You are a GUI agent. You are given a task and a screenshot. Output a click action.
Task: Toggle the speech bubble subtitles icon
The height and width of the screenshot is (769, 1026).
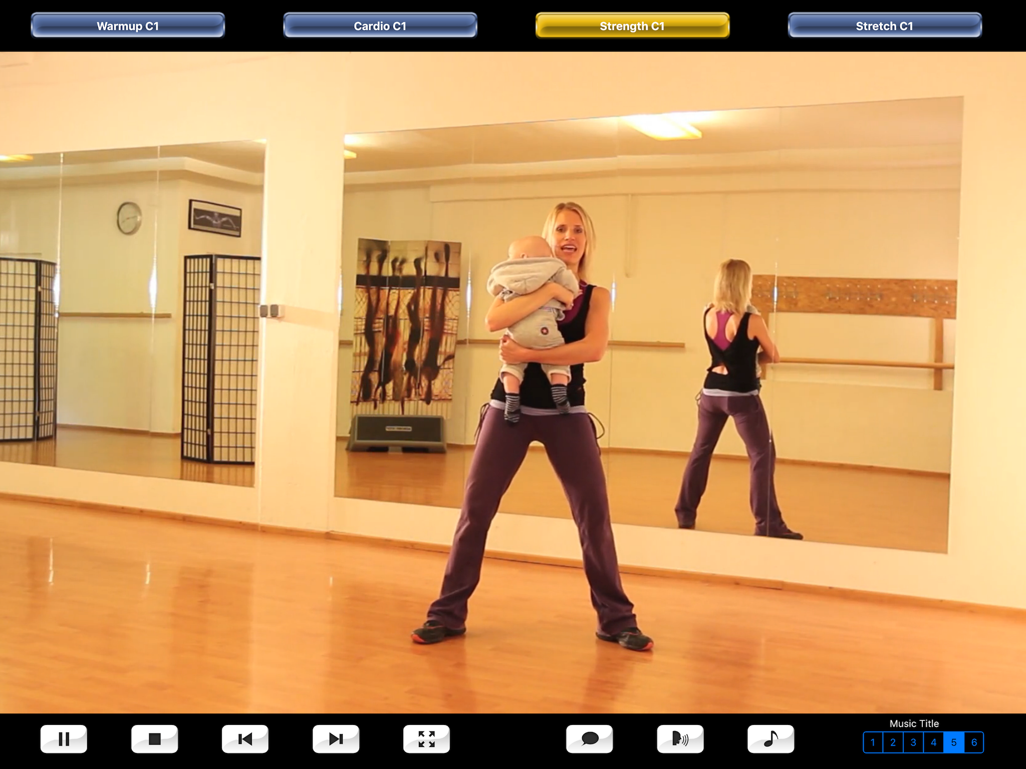pos(590,739)
